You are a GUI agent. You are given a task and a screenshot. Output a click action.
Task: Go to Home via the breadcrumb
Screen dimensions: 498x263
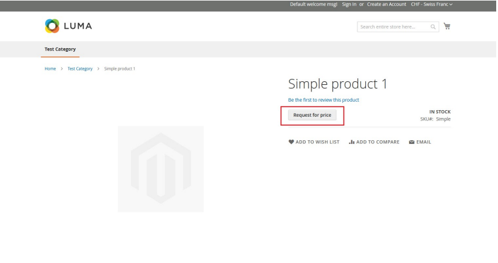tap(50, 69)
